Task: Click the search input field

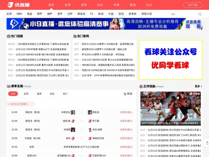Action: [183, 14]
